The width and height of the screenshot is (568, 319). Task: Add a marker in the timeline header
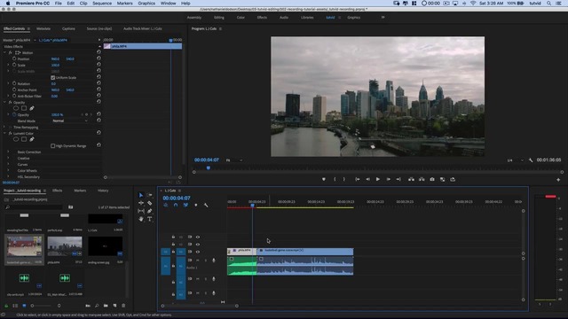click(x=196, y=205)
